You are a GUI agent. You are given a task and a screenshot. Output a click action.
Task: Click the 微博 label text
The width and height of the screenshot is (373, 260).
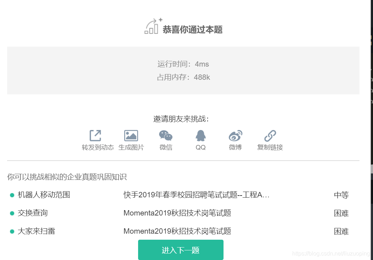(x=235, y=147)
